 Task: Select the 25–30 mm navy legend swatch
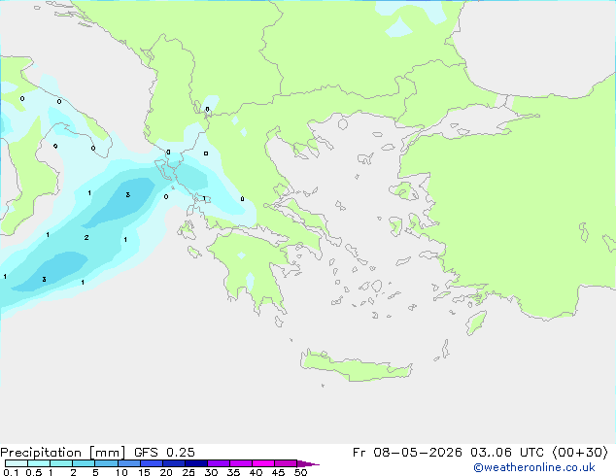click(x=195, y=463)
